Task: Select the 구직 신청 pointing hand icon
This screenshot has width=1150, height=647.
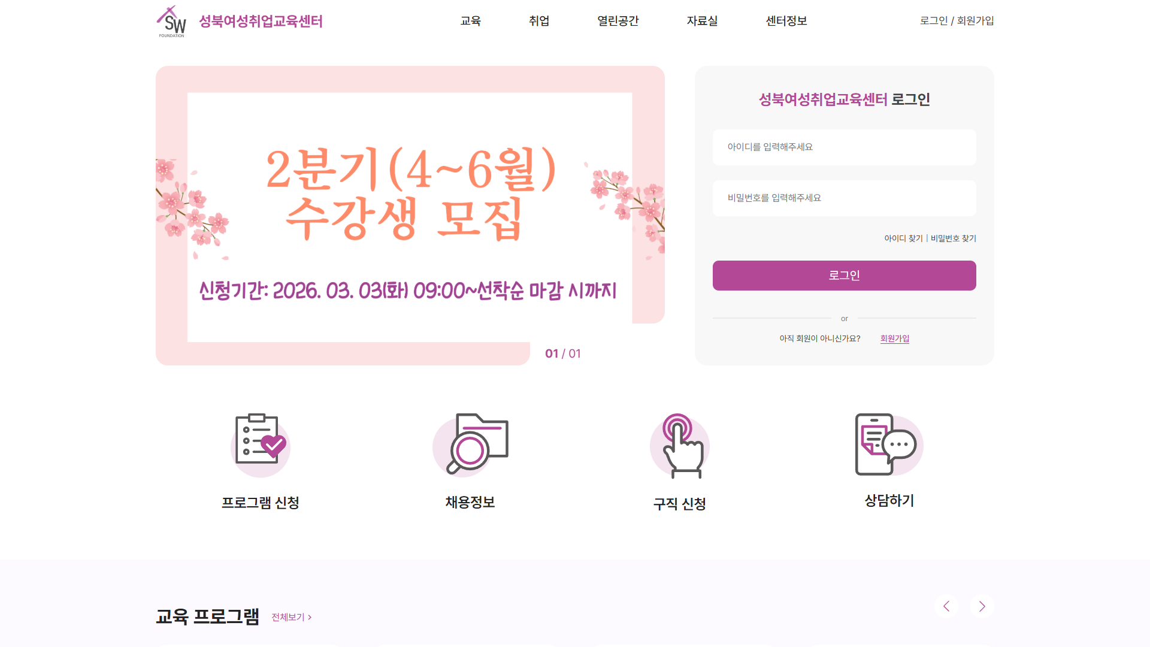Action: [680, 446]
